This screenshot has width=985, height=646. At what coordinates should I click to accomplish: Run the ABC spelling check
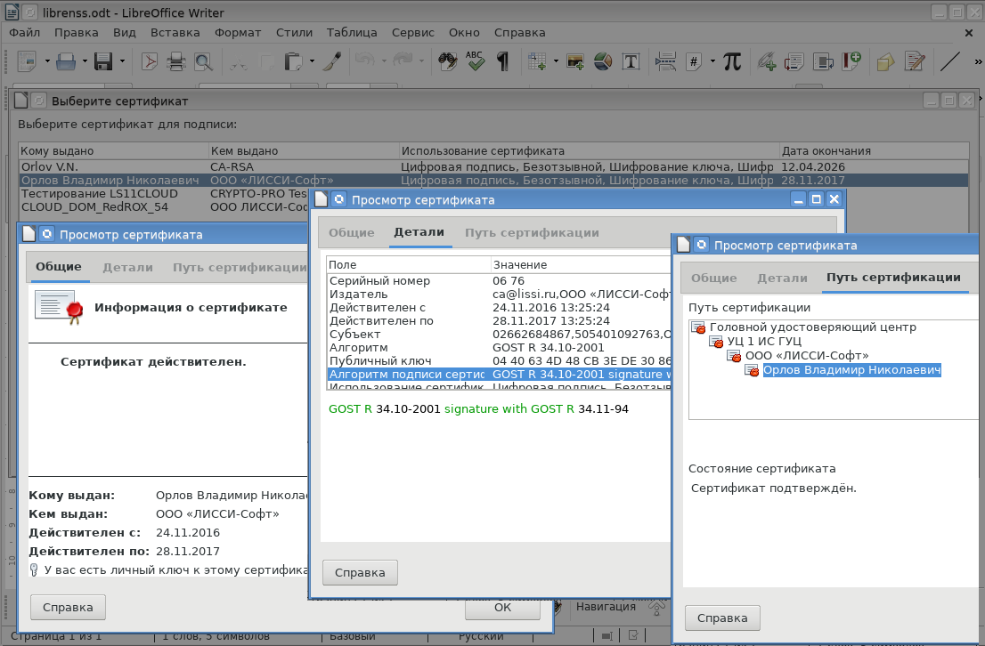475,61
